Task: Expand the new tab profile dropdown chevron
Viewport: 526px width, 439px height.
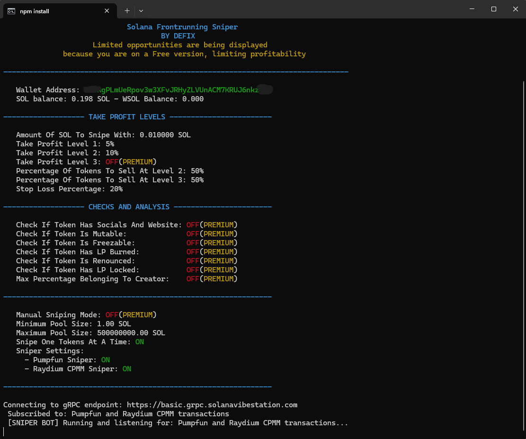Action: [141, 10]
